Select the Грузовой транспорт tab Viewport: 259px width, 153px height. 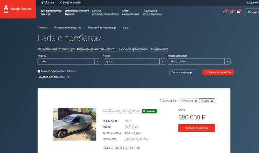click(132, 49)
